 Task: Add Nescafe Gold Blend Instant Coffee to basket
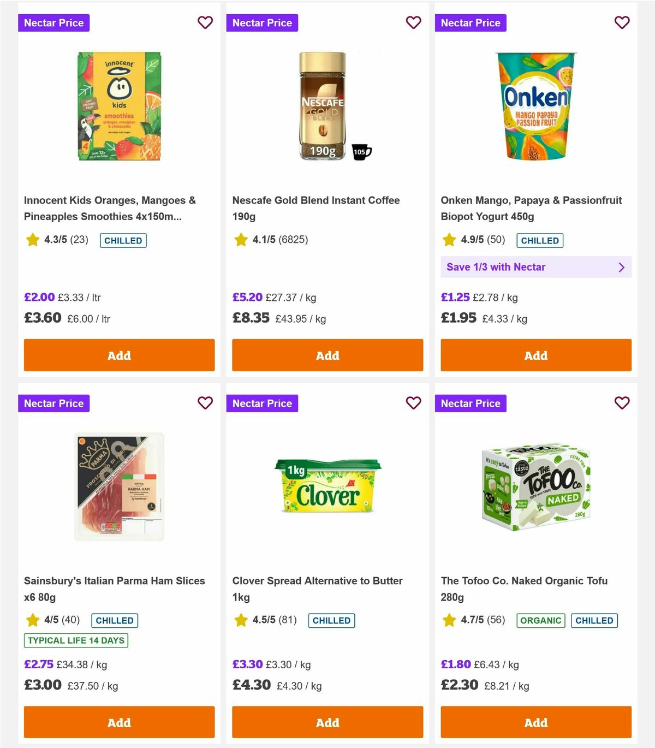click(x=327, y=355)
